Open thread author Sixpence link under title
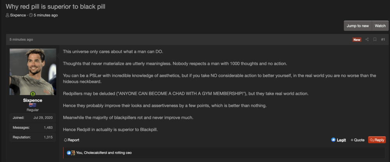This screenshot has height=162, width=390. pos(18,15)
